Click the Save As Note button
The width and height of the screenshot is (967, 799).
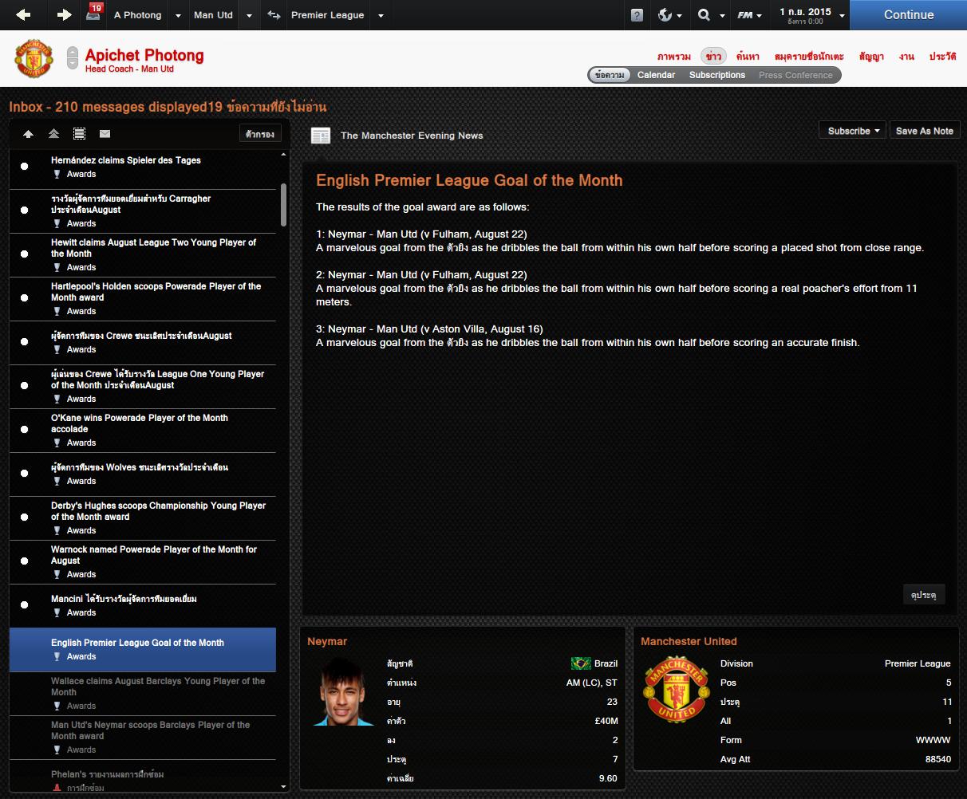[x=924, y=131]
